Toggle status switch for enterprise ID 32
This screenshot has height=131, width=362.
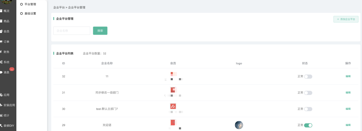point(308,76)
